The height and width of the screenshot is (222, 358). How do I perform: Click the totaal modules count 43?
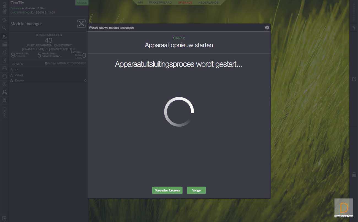tap(48, 40)
